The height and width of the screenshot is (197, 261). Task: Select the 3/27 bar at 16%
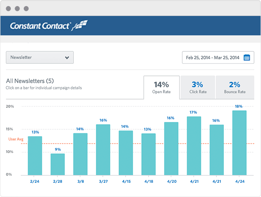click(103, 150)
